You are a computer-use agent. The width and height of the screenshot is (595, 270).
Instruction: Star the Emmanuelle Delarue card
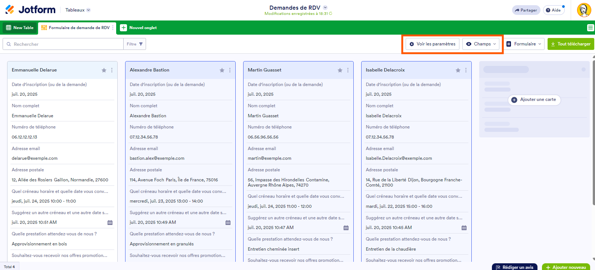click(x=104, y=70)
